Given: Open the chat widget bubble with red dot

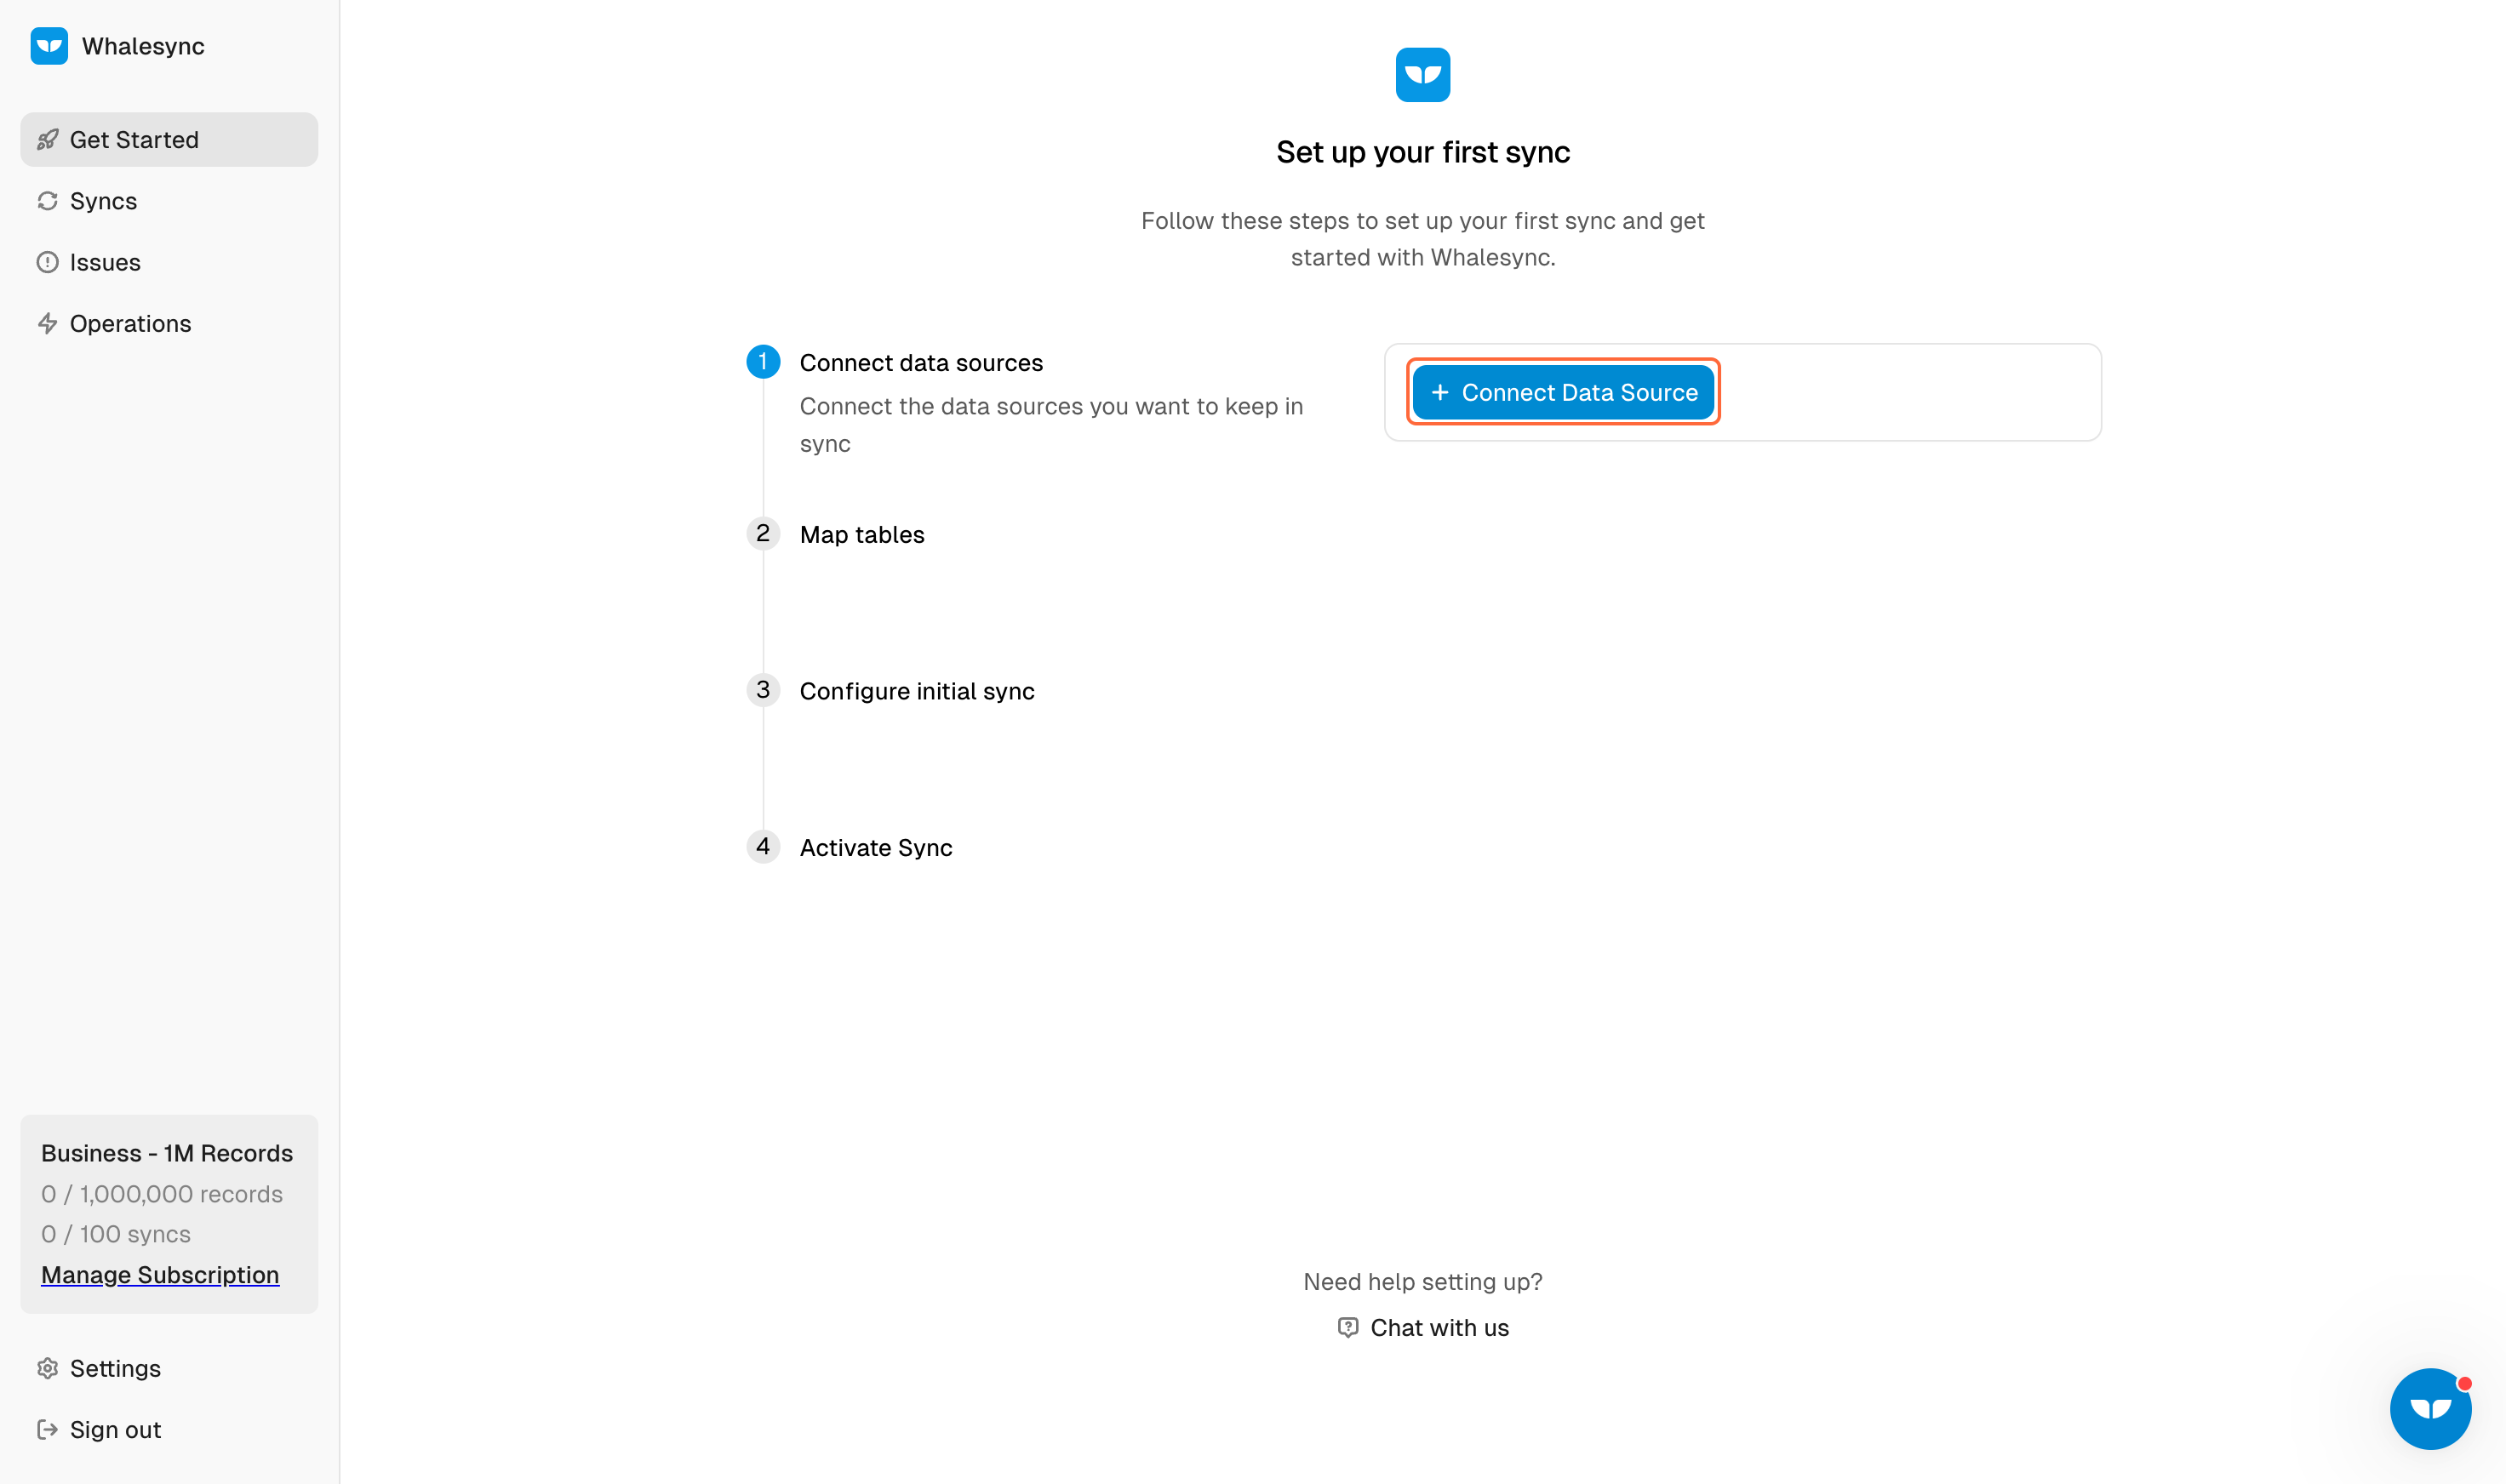Looking at the screenshot, I should [x=2430, y=1409].
